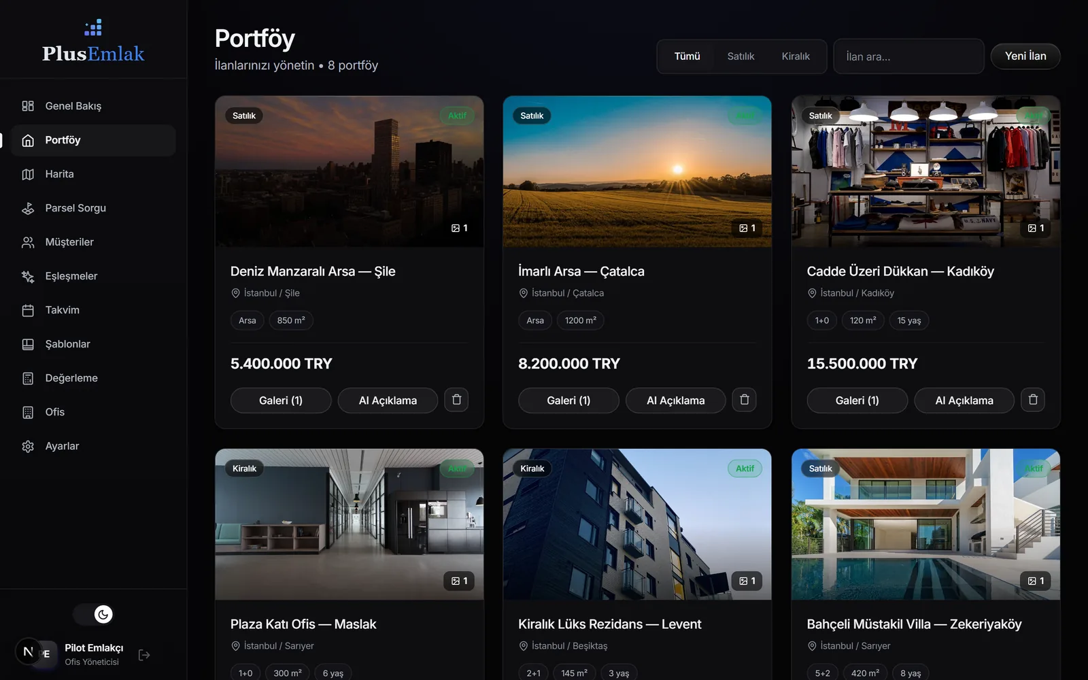Click the logout icon next to Pilot Emlakçı

click(144, 655)
